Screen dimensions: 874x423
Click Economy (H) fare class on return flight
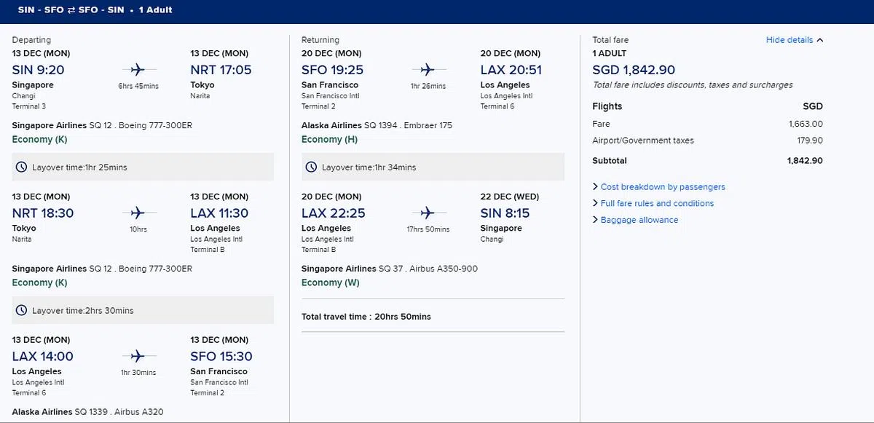point(330,139)
